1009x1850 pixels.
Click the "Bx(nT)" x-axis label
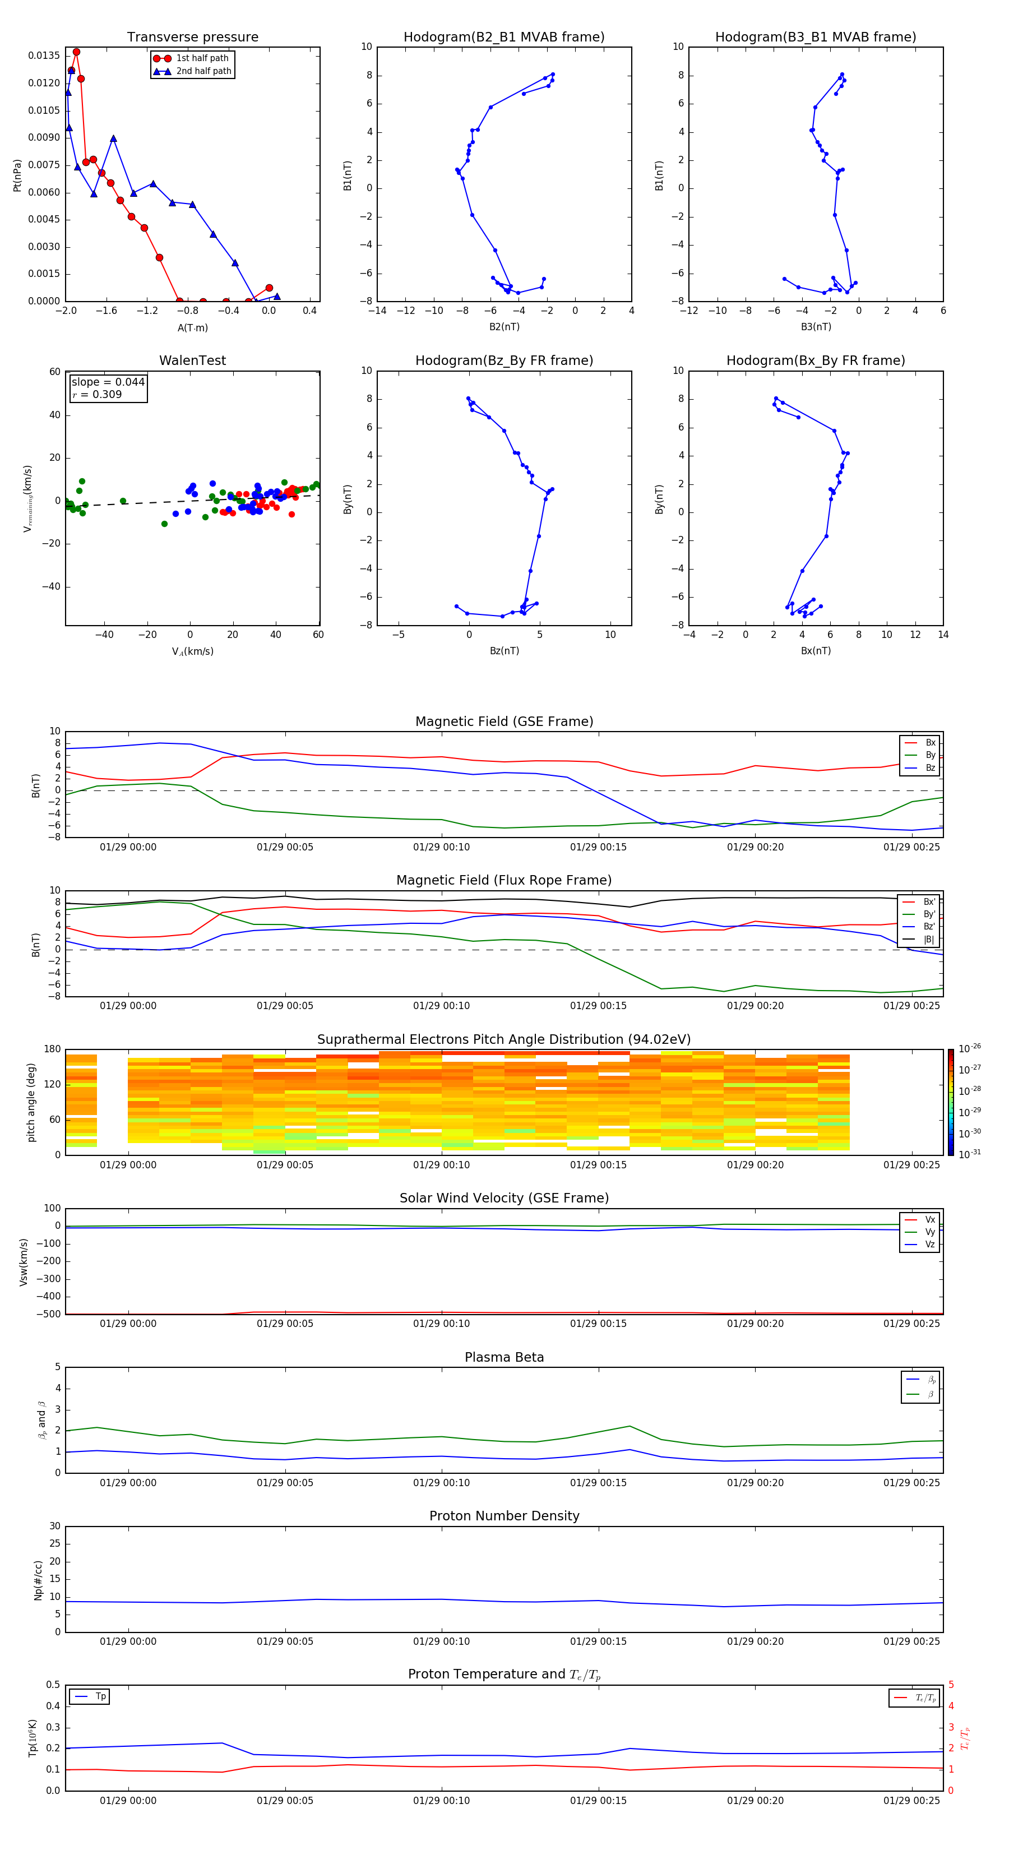click(x=816, y=651)
